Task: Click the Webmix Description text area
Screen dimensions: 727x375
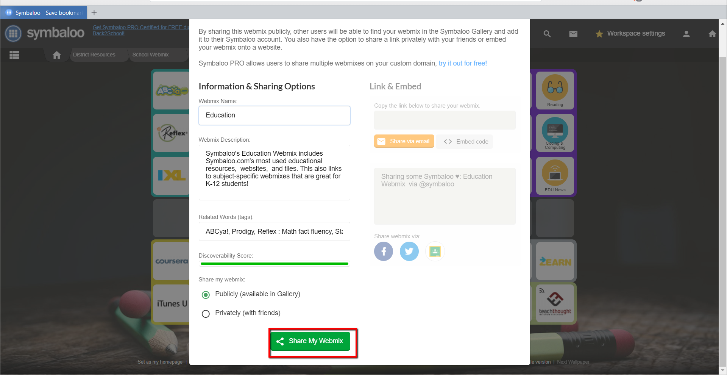Action: tap(275, 172)
